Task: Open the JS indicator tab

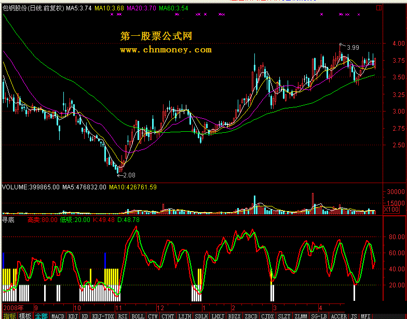Action: [354, 316]
